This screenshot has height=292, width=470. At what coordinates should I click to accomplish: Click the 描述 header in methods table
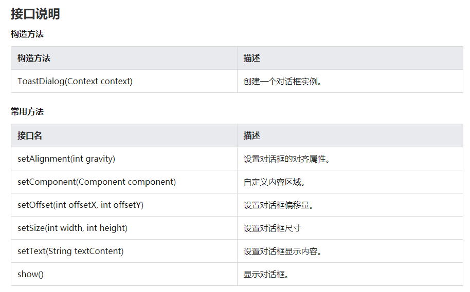(252, 135)
